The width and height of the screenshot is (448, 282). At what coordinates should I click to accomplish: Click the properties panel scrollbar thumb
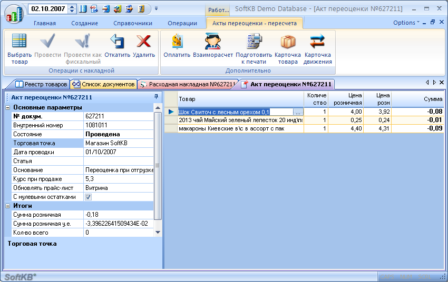(x=158, y=166)
